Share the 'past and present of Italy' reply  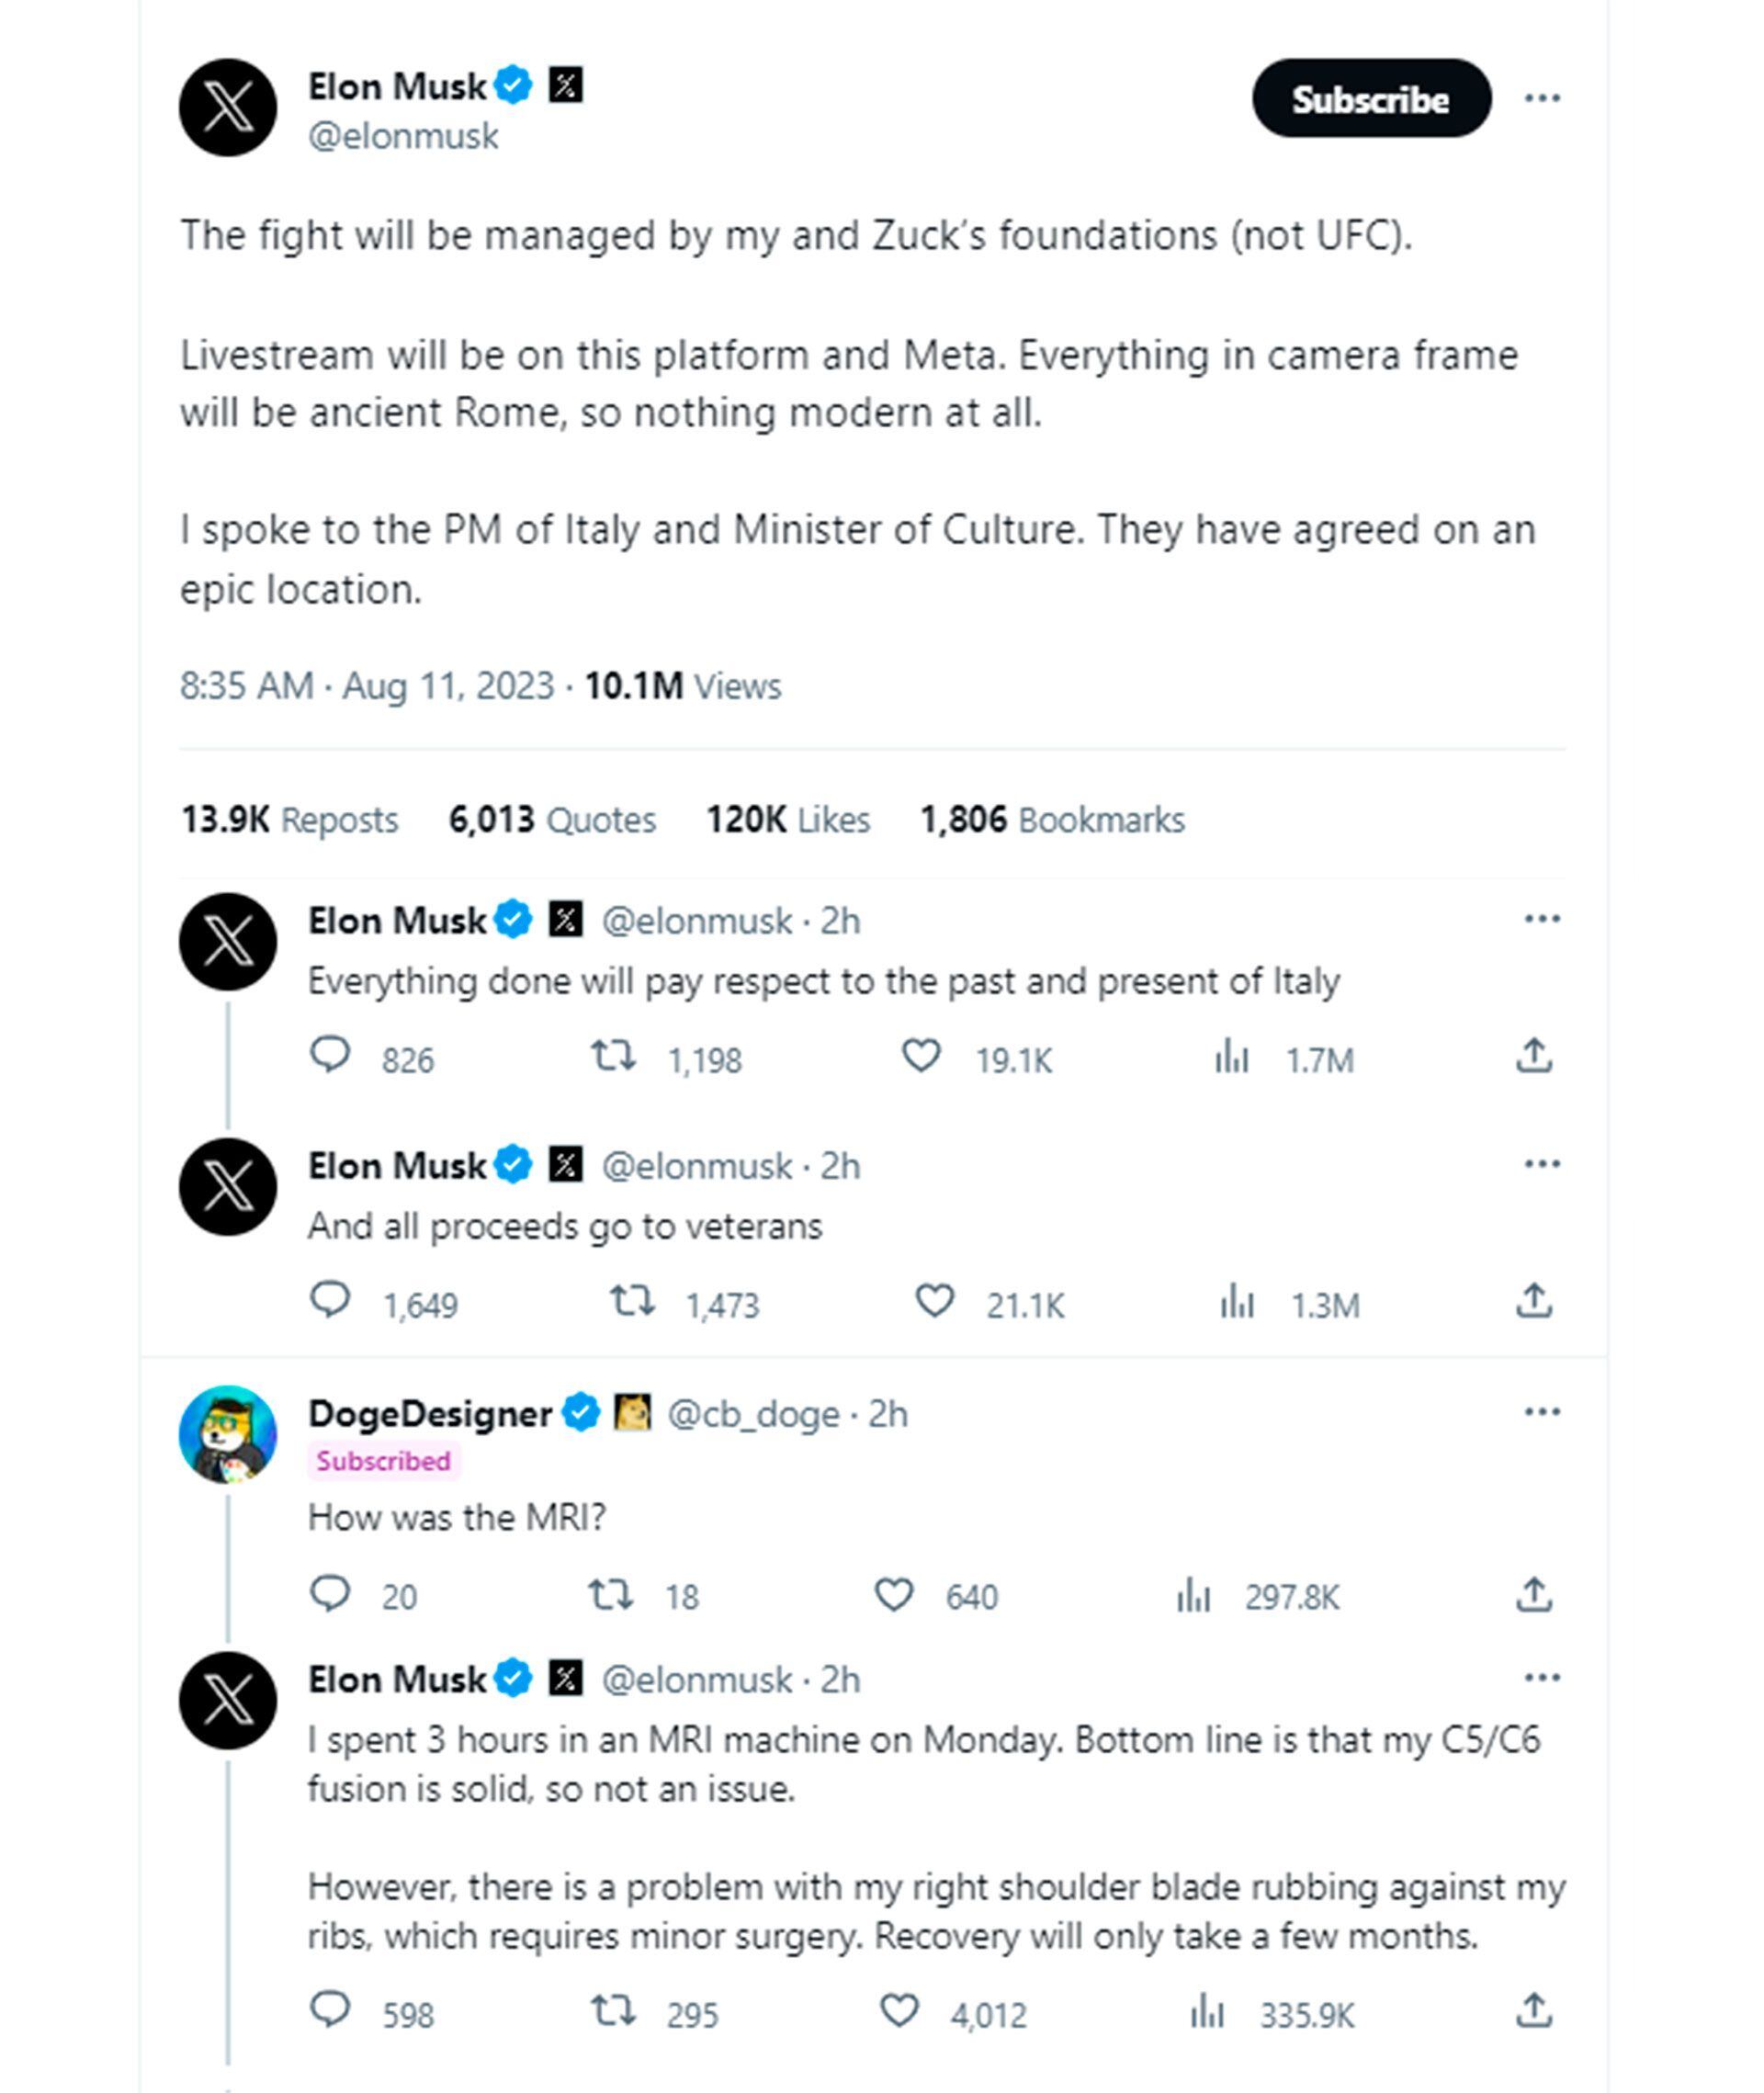(1533, 1056)
